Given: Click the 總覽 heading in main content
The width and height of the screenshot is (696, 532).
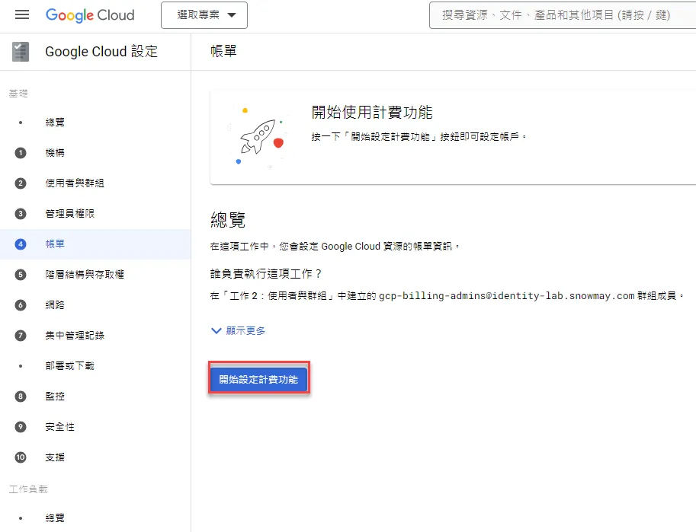Looking at the screenshot, I should pos(228,219).
